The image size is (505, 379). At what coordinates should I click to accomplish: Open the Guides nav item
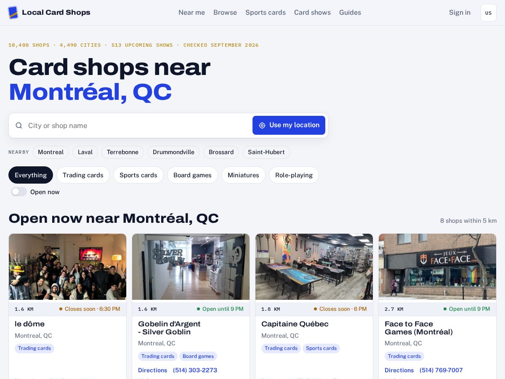point(350,13)
